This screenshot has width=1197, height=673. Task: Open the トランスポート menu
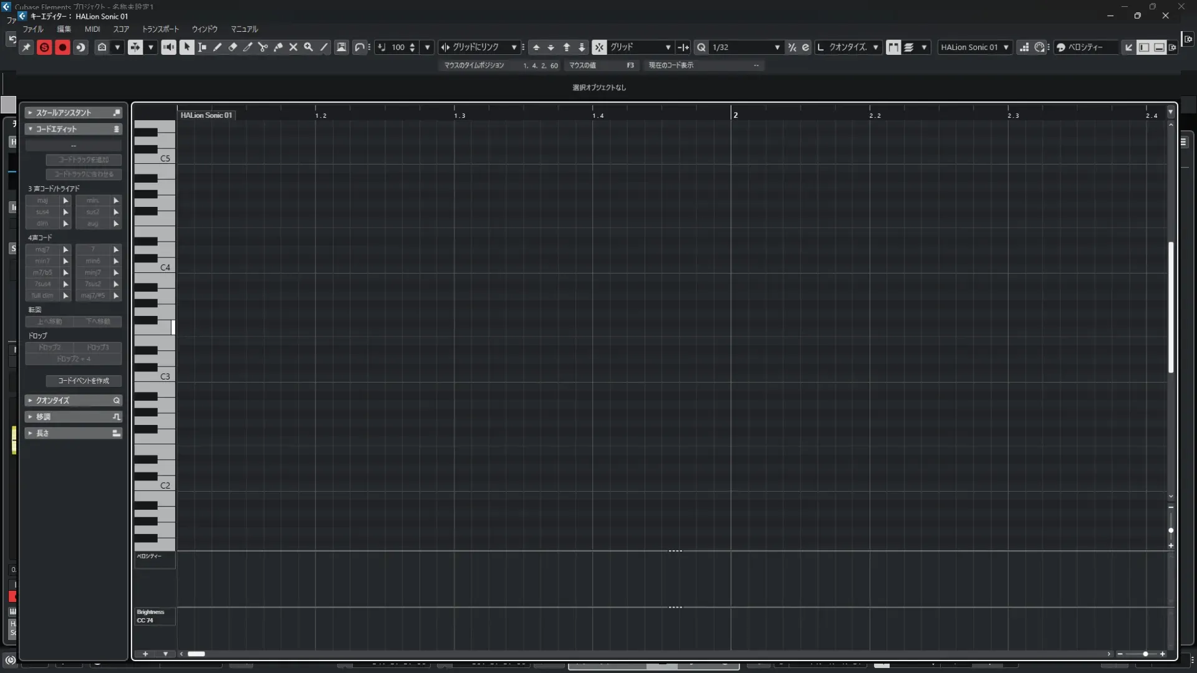click(160, 29)
